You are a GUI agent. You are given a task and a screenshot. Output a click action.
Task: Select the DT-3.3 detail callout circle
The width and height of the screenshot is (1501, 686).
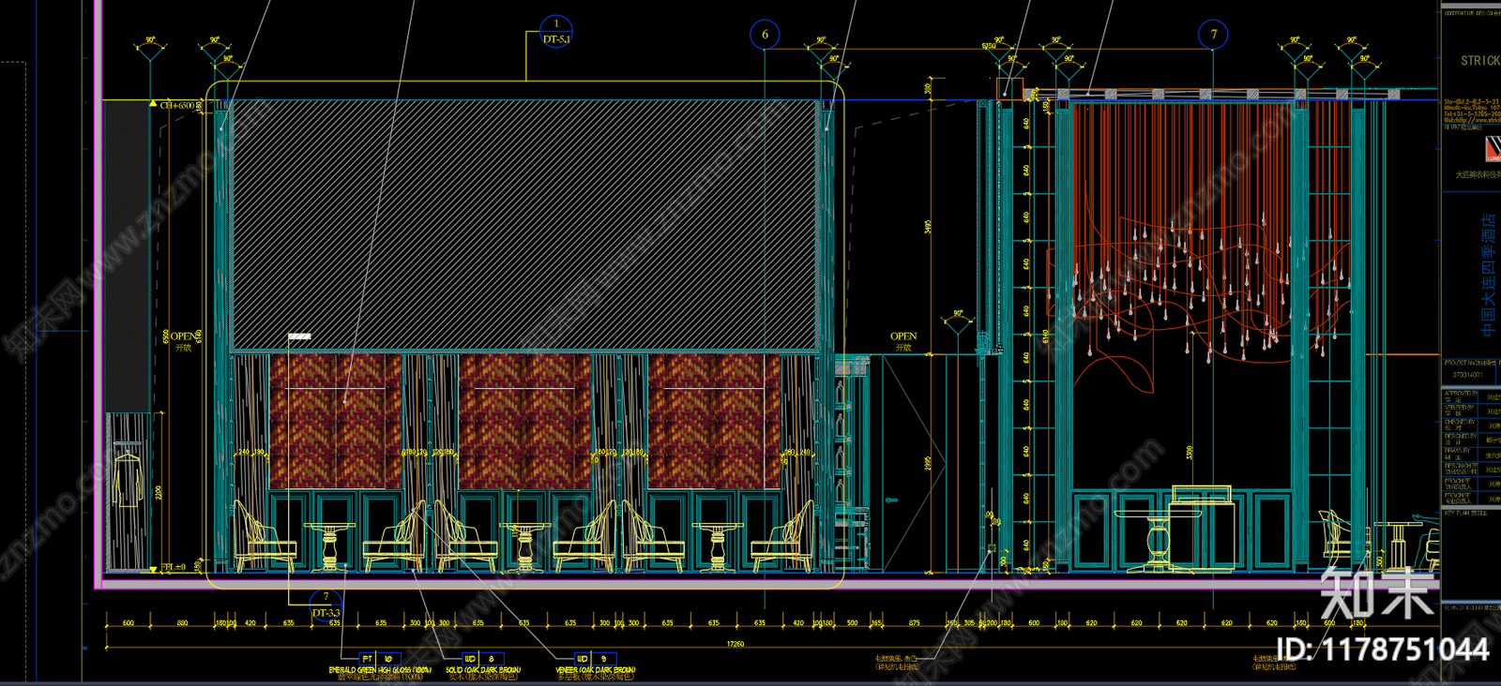pos(326,604)
